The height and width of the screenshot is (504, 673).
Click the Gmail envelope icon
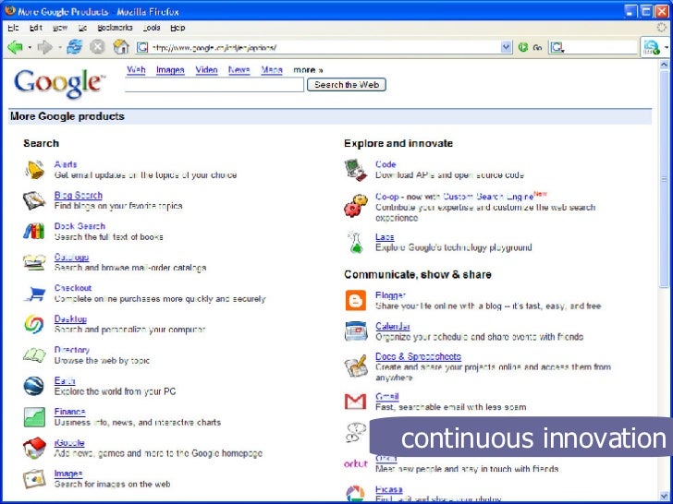click(356, 402)
